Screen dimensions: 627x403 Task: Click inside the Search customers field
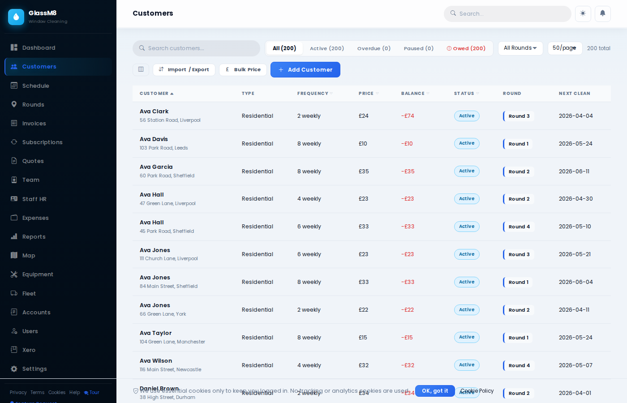point(196,48)
